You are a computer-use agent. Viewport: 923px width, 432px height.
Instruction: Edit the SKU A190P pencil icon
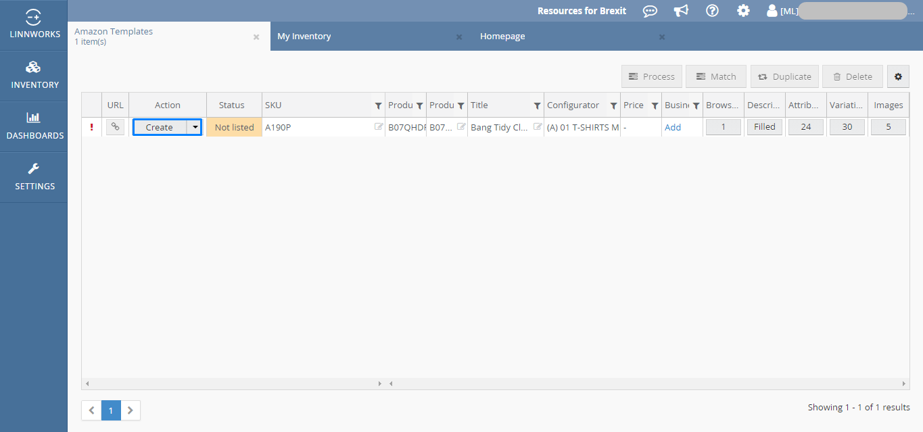379,126
